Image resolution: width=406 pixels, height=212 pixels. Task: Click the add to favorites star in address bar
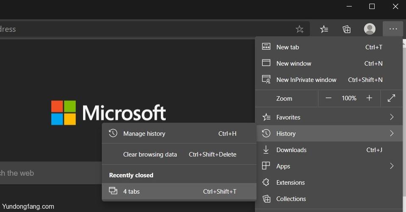pos(300,29)
